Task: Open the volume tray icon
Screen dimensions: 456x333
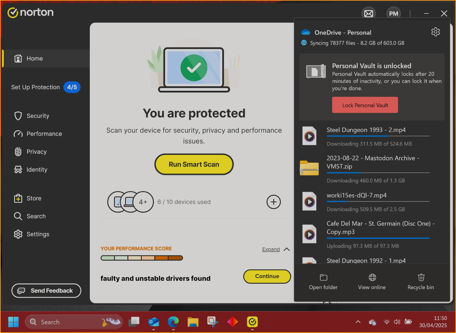Action: [397, 322]
